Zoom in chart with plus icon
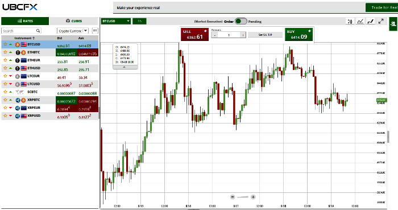 coord(253,197)
